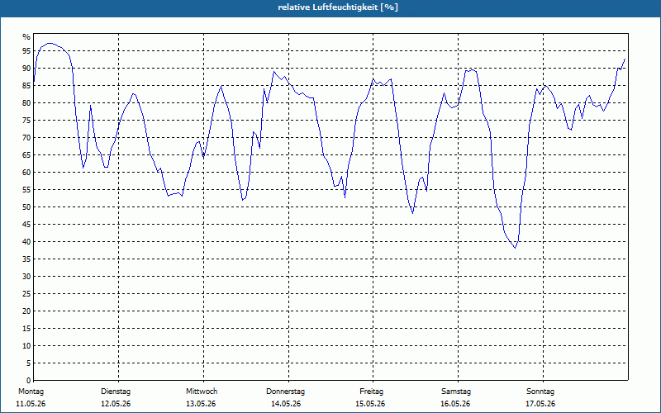
Task: Click the 'Montag' day label
Action: coord(31,392)
